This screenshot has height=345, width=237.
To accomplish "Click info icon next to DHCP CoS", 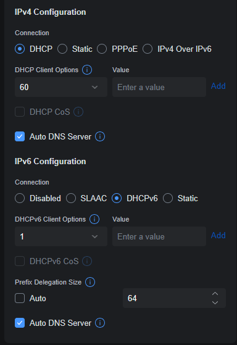I will (78, 112).
